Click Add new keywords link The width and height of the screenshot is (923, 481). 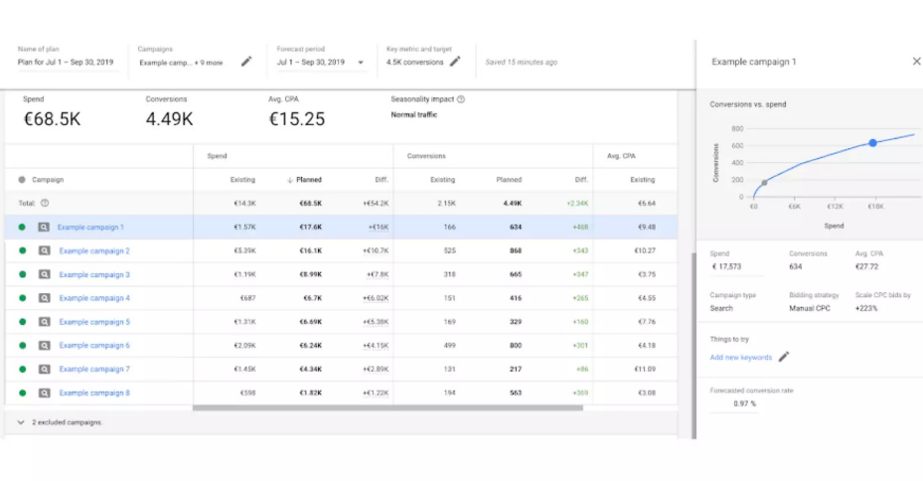click(740, 357)
